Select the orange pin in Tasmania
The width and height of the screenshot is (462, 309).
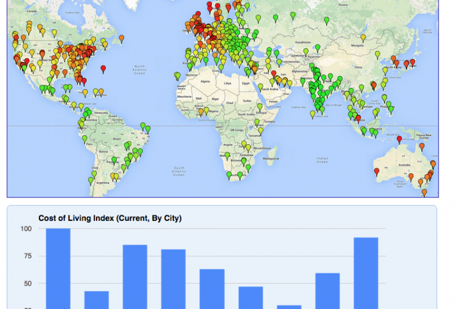(x=424, y=192)
